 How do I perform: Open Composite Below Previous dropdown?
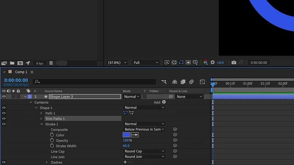coord(144,129)
